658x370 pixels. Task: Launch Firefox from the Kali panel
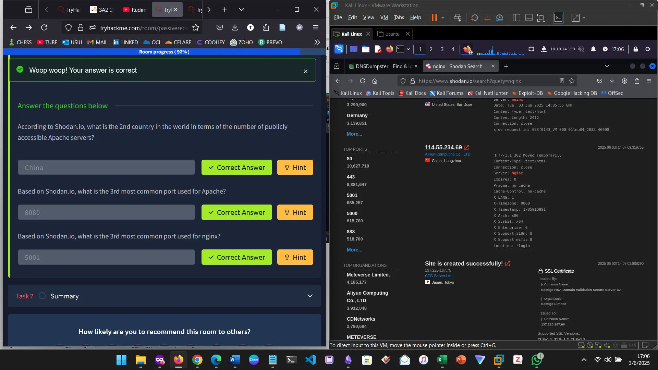pos(390,49)
